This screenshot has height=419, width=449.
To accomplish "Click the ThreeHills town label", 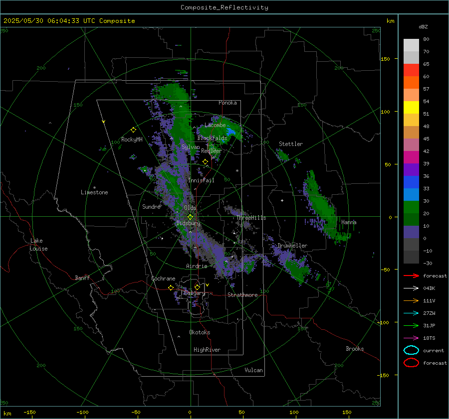I will [251, 218].
